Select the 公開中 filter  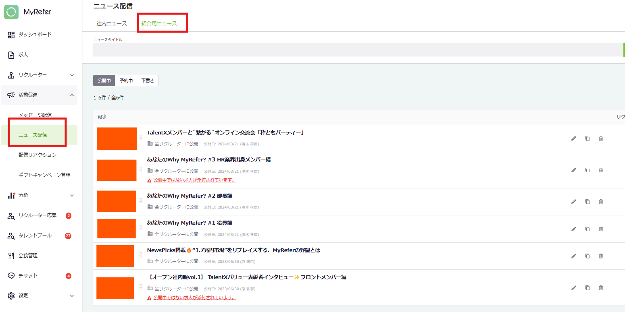pos(104,81)
